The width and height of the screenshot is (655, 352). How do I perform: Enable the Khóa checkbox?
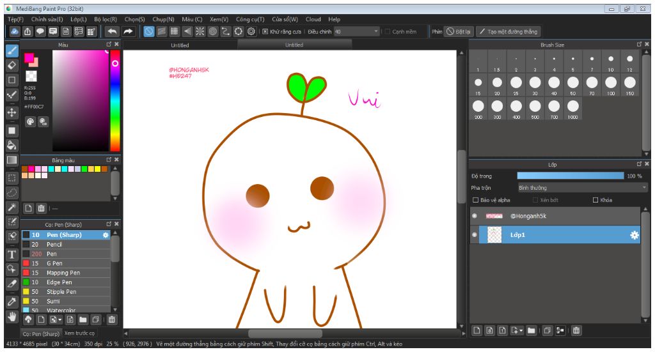pos(596,200)
